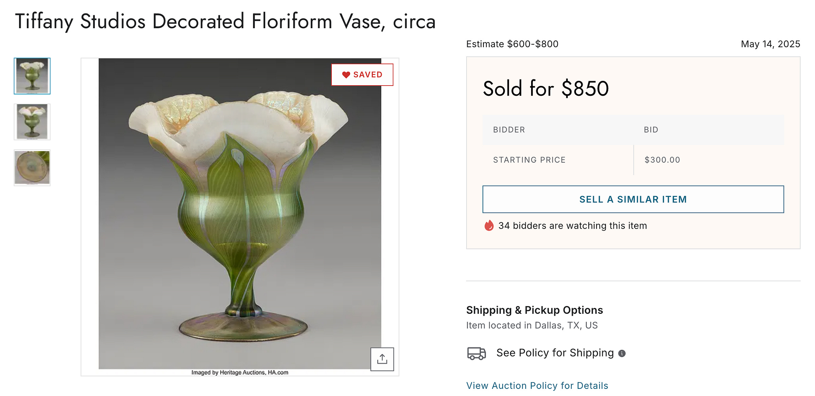Click the BIDDER column header
This screenshot has width=815, height=396.
point(509,130)
